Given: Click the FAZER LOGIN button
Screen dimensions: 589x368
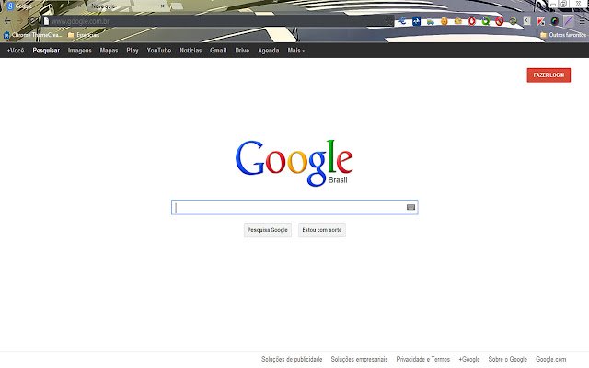Looking at the screenshot, I should (x=549, y=75).
